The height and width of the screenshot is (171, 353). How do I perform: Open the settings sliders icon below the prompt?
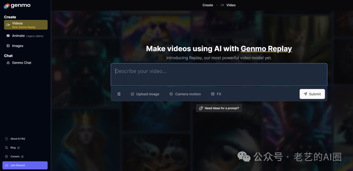tap(119, 94)
